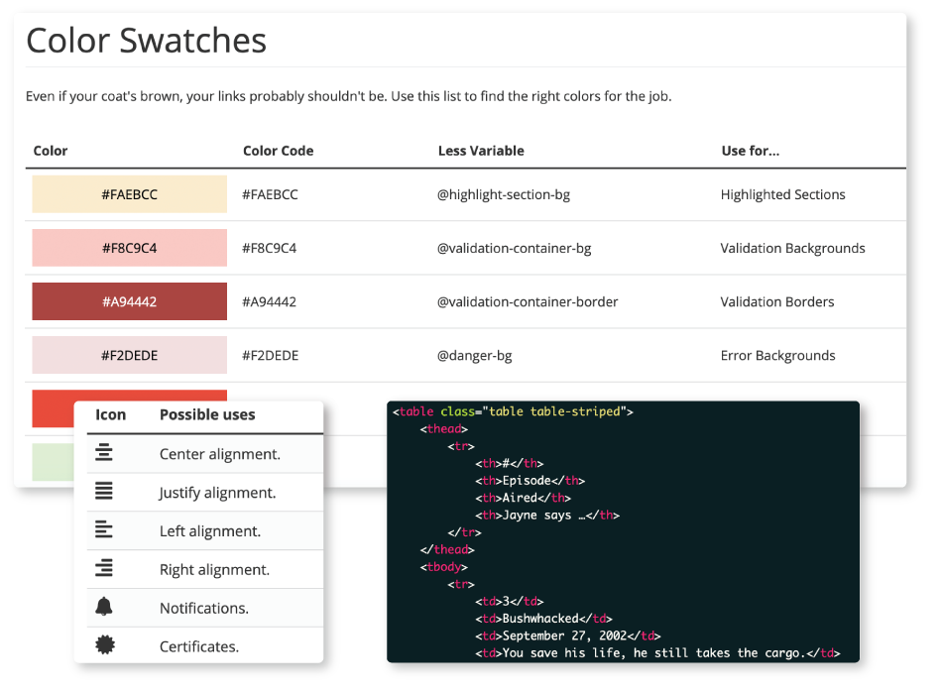
Task: Click the justify alignment icon
Action: pos(104,491)
